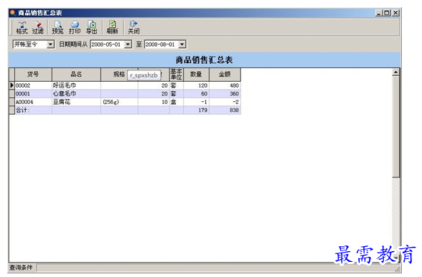Image resolution: width=422 pixels, height=277 pixels.
Task: Click the quantity -1 cell
Action: tap(196, 102)
